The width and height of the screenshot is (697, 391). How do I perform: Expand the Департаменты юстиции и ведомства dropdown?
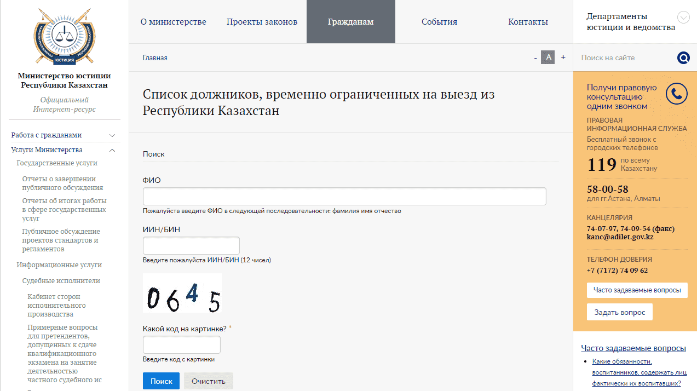click(683, 18)
